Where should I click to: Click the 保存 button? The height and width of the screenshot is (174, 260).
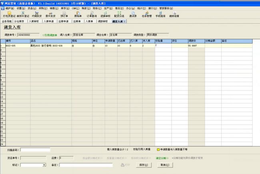point(144,165)
